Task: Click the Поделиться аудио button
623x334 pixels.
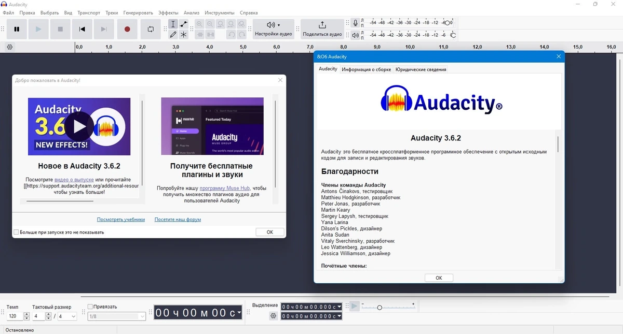Action: coord(322,29)
